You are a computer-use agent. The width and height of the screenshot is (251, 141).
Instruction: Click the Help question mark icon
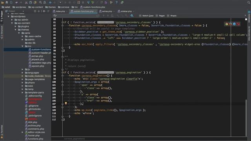(x=116, y=2)
